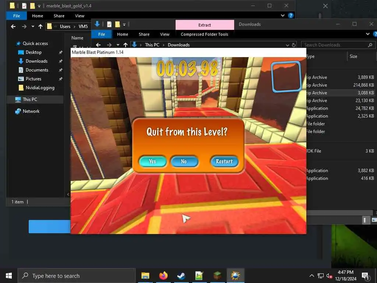Screen dimensions: 377x283
Task: Go back in Downloads window navigation
Action: 98,45
